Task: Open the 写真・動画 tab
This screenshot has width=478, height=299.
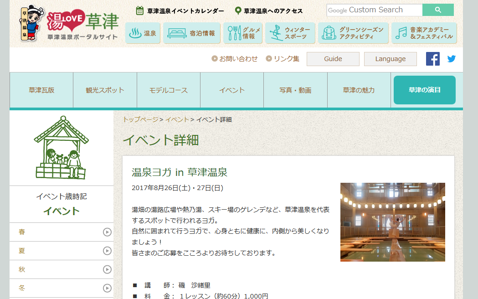Action: [x=295, y=90]
